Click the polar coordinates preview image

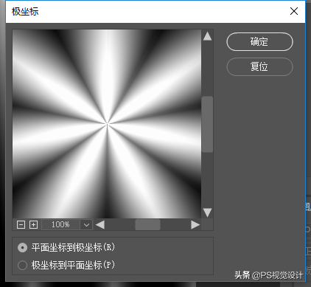click(107, 124)
